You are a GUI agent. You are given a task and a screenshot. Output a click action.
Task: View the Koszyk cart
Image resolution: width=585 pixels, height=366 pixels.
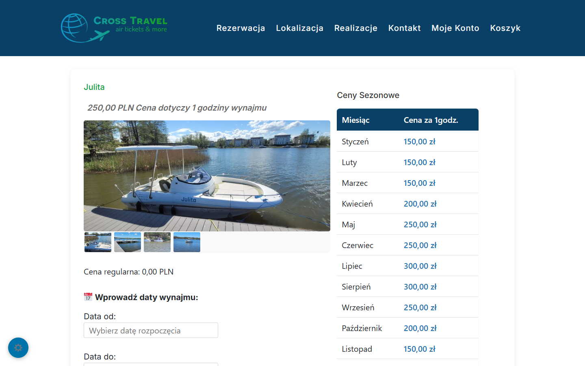pos(505,28)
